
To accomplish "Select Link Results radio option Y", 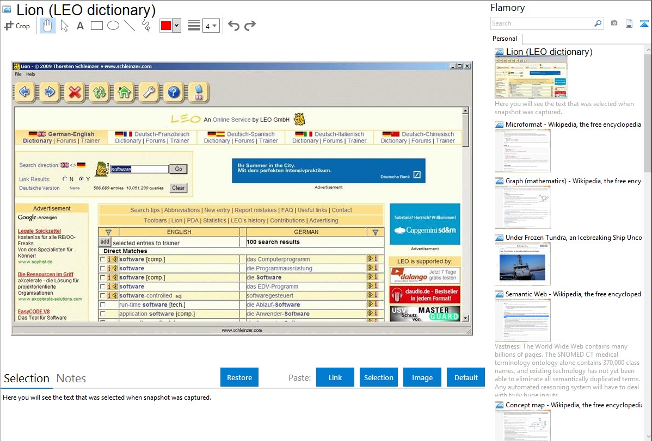I will [x=81, y=179].
